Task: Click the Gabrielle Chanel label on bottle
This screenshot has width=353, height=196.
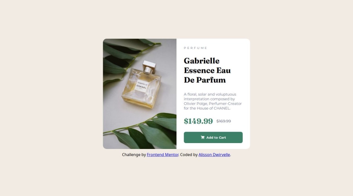Action: [x=141, y=85]
